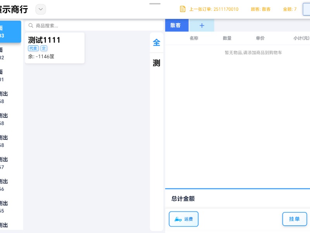Select the 测试1111 product card
This screenshot has width=310, height=233.
54,47
